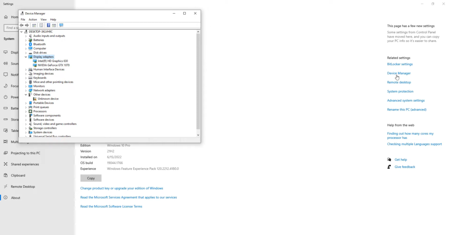Select the Get help icon

coord(389,159)
